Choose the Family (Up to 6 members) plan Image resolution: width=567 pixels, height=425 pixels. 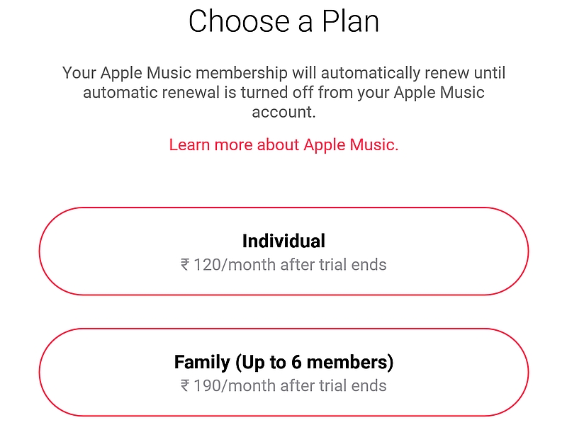point(283,373)
